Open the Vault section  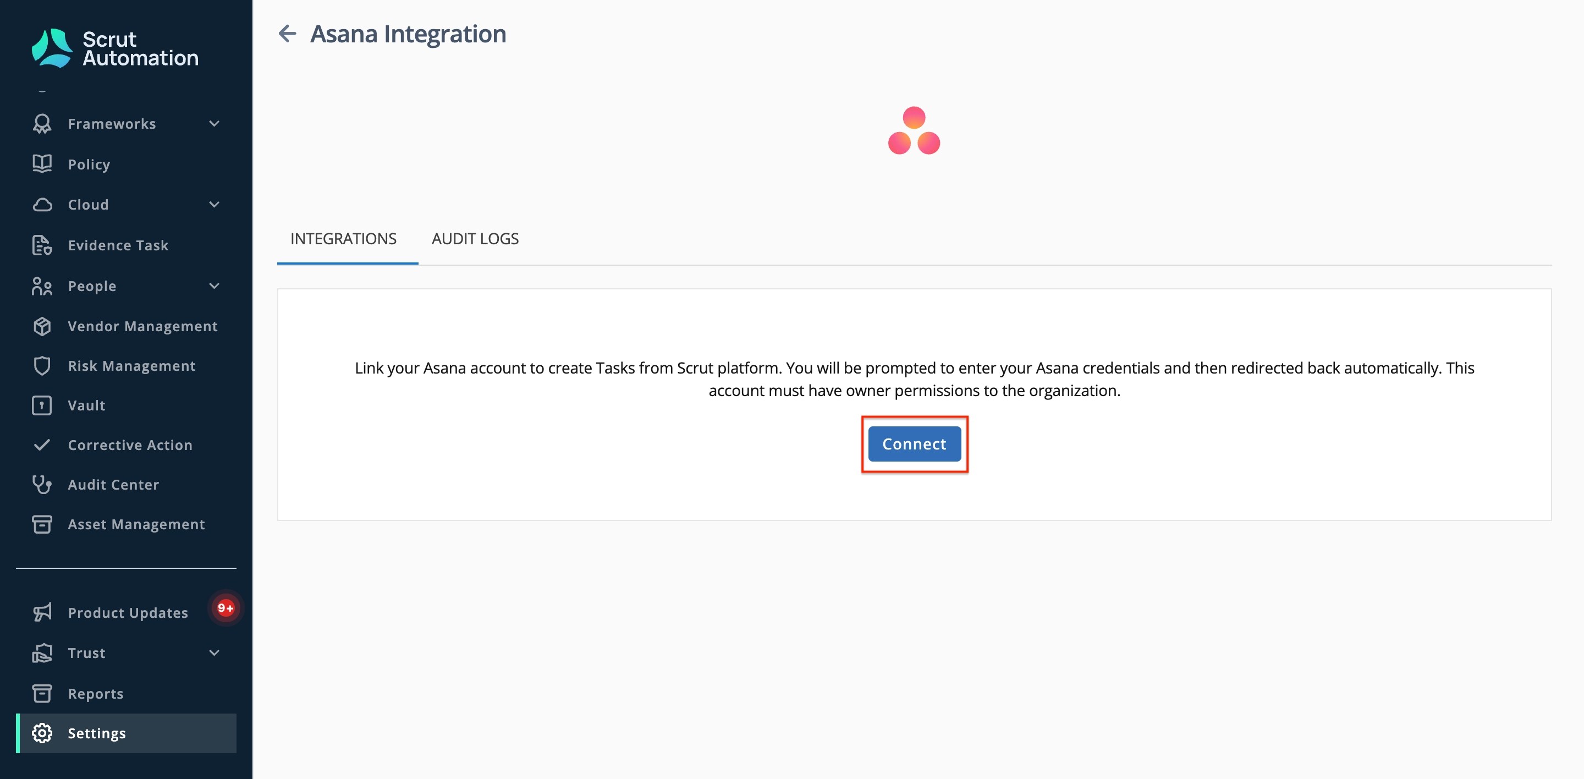pyautogui.click(x=86, y=405)
